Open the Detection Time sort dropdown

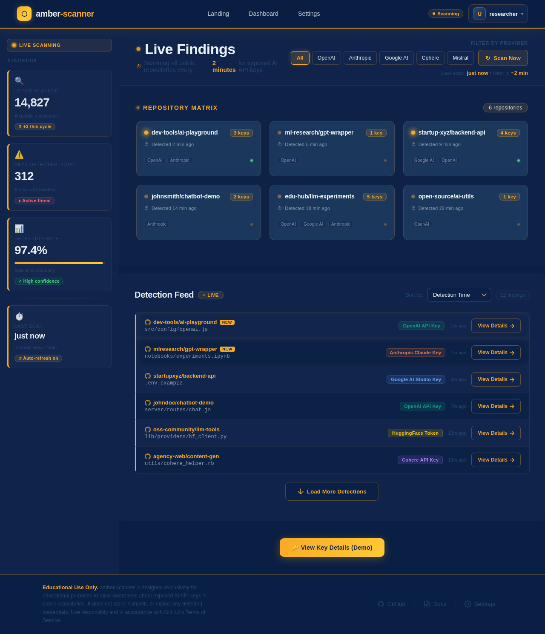(x=459, y=295)
